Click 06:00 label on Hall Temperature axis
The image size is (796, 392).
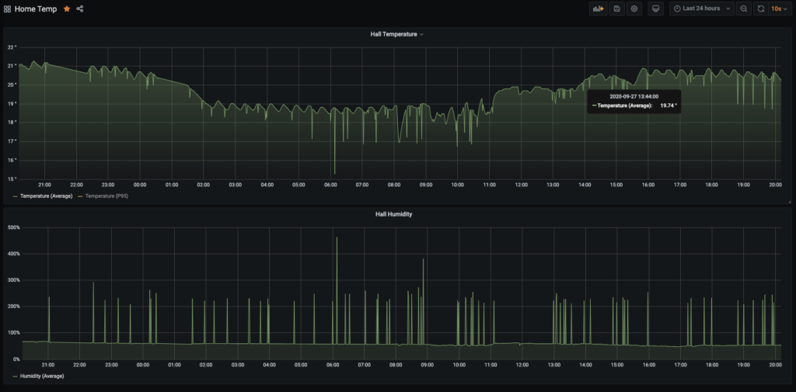[330, 185]
